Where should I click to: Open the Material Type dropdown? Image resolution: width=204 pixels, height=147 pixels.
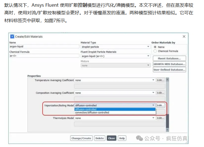point(116,47)
